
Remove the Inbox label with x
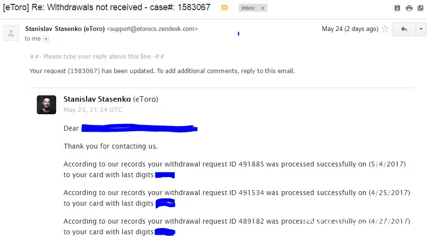262,8
